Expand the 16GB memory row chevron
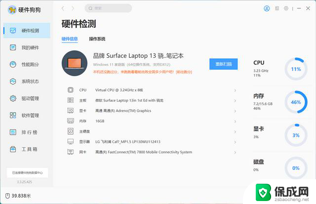This screenshot has width=316, height=204. coord(235,122)
